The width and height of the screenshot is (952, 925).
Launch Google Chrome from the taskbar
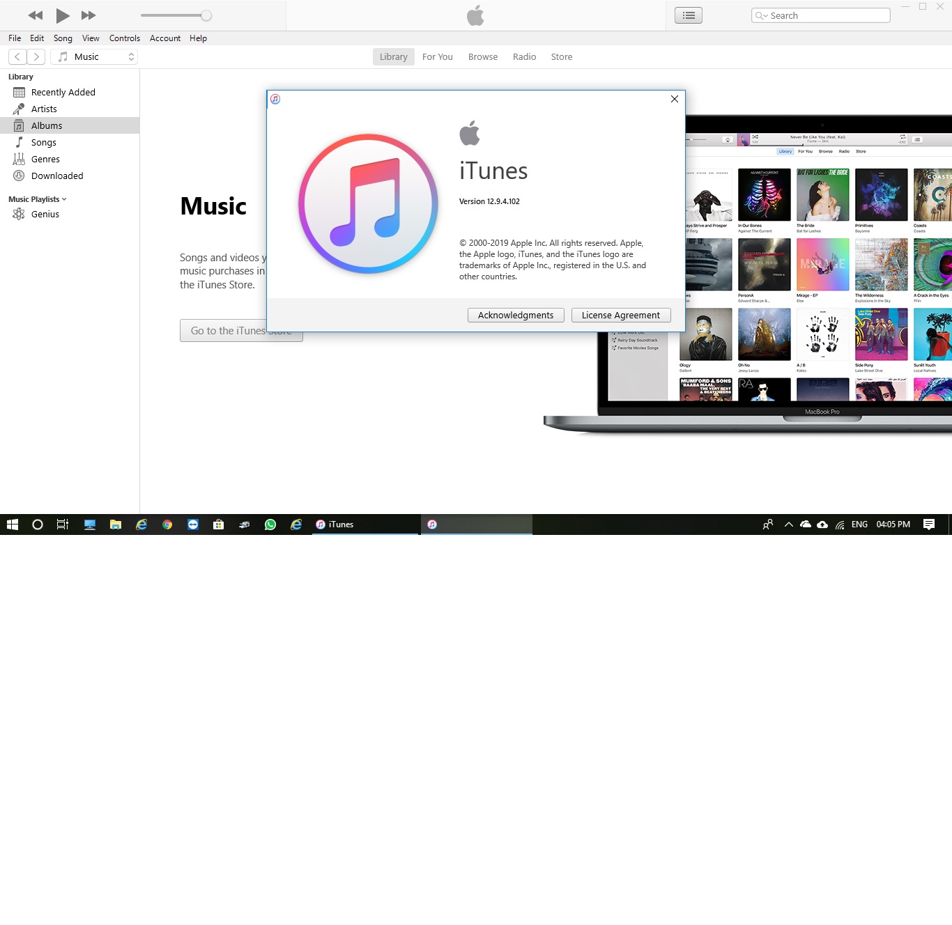click(x=167, y=524)
